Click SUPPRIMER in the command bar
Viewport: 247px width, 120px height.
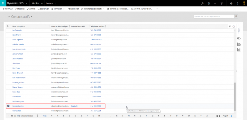pyautogui.click(x=57, y=9)
